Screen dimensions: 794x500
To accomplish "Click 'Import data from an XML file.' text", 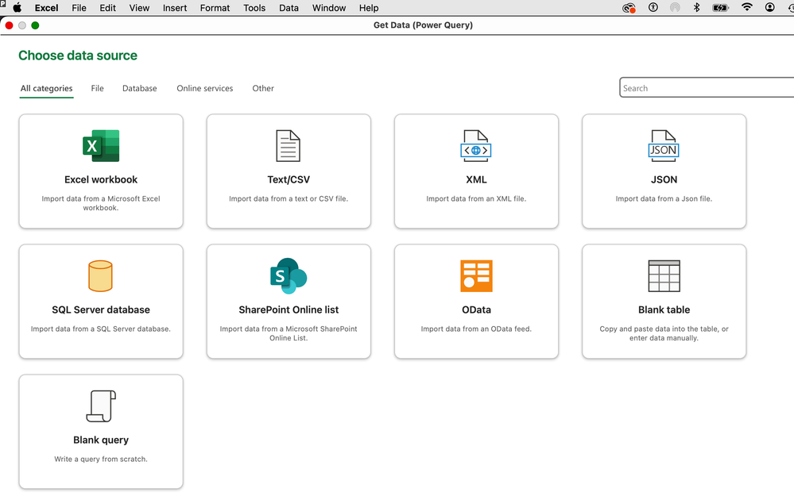I will click(x=476, y=198).
